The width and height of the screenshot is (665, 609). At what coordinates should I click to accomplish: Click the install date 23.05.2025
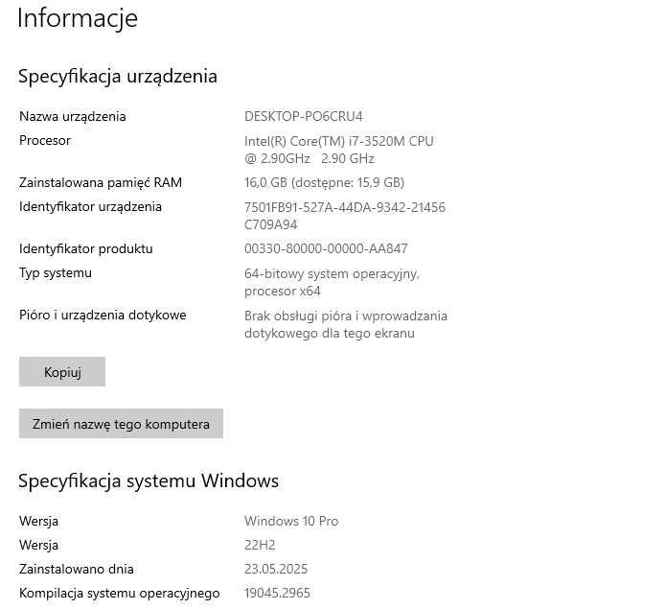[x=276, y=570]
